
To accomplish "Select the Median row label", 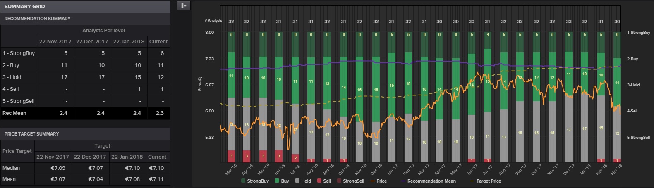I will click(11, 168).
